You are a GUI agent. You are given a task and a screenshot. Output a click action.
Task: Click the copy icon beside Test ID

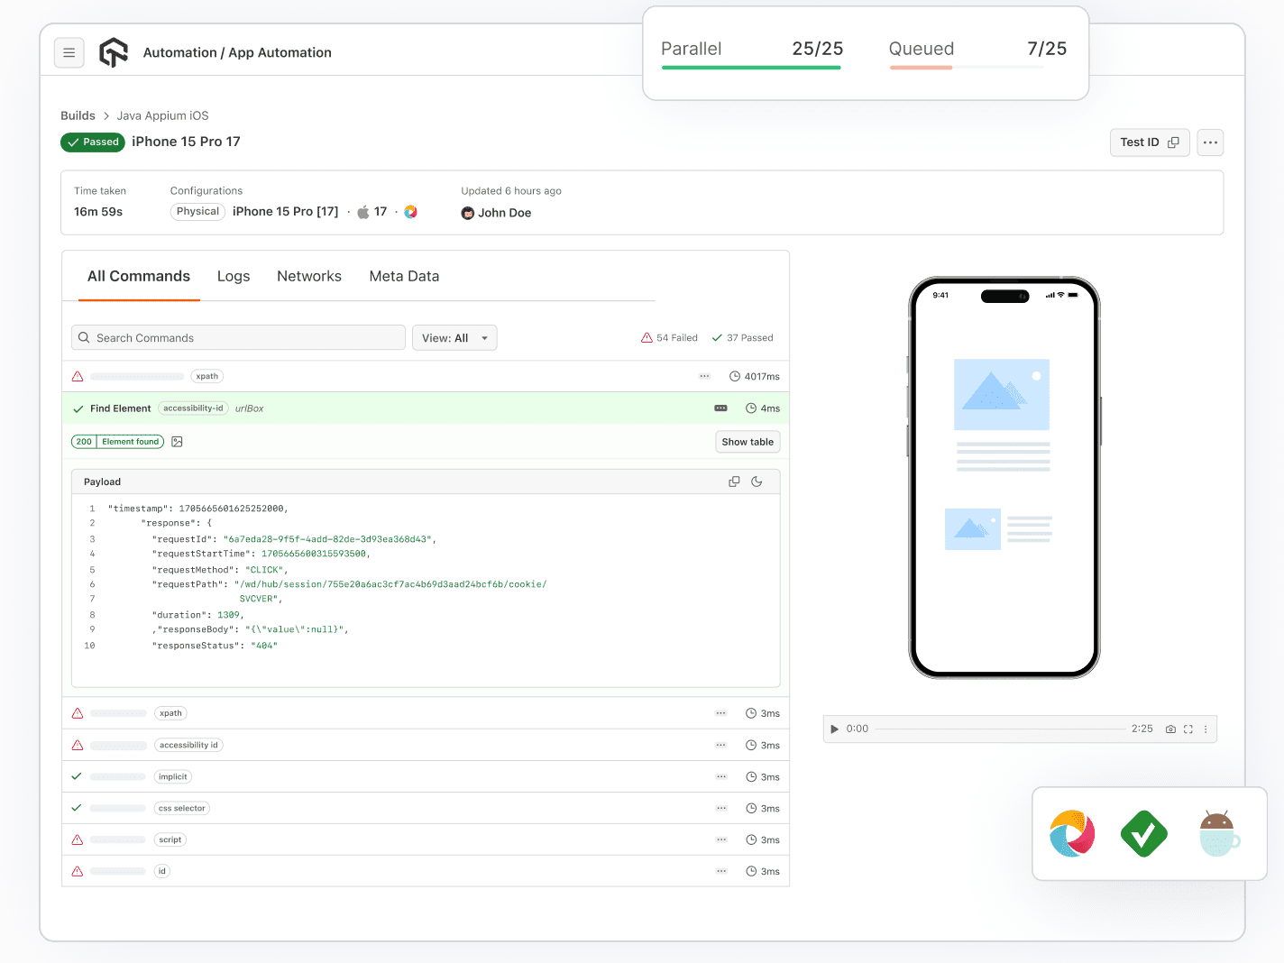pos(1174,142)
